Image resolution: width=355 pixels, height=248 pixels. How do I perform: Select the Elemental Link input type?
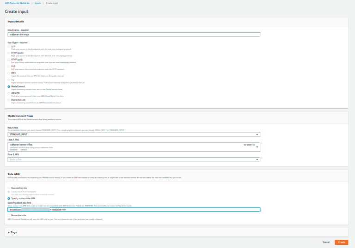(9, 99)
